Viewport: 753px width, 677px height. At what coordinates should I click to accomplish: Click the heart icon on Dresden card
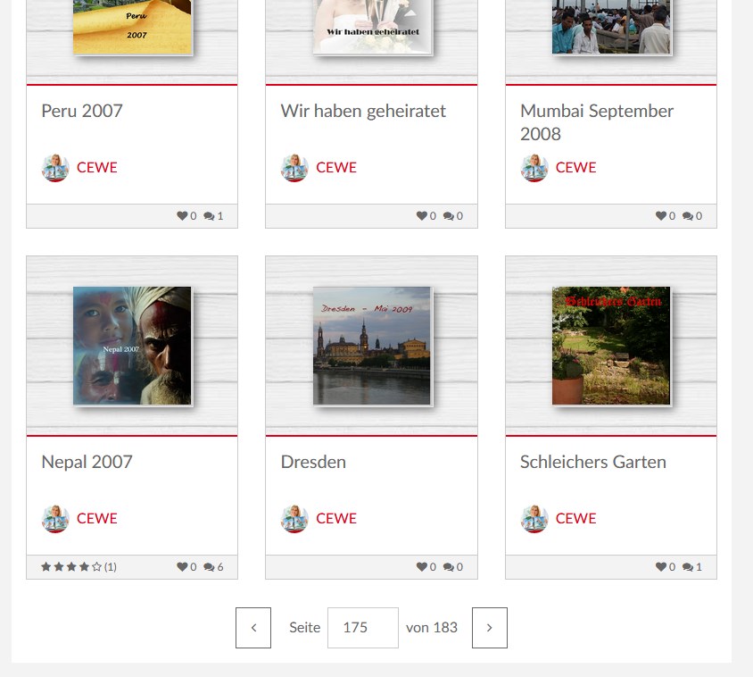tap(422, 567)
